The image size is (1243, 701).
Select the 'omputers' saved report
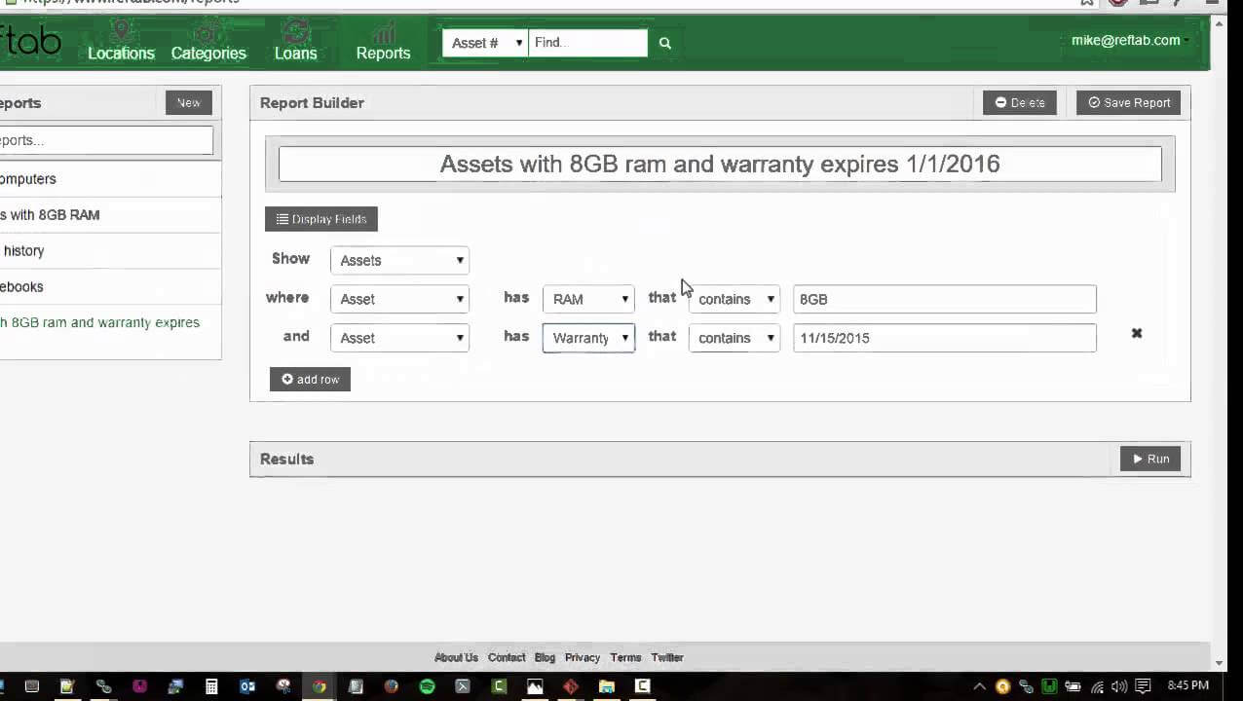(x=110, y=179)
